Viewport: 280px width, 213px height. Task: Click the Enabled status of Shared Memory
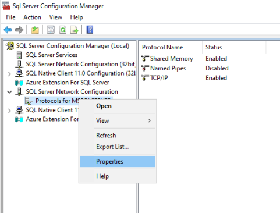click(x=216, y=59)
